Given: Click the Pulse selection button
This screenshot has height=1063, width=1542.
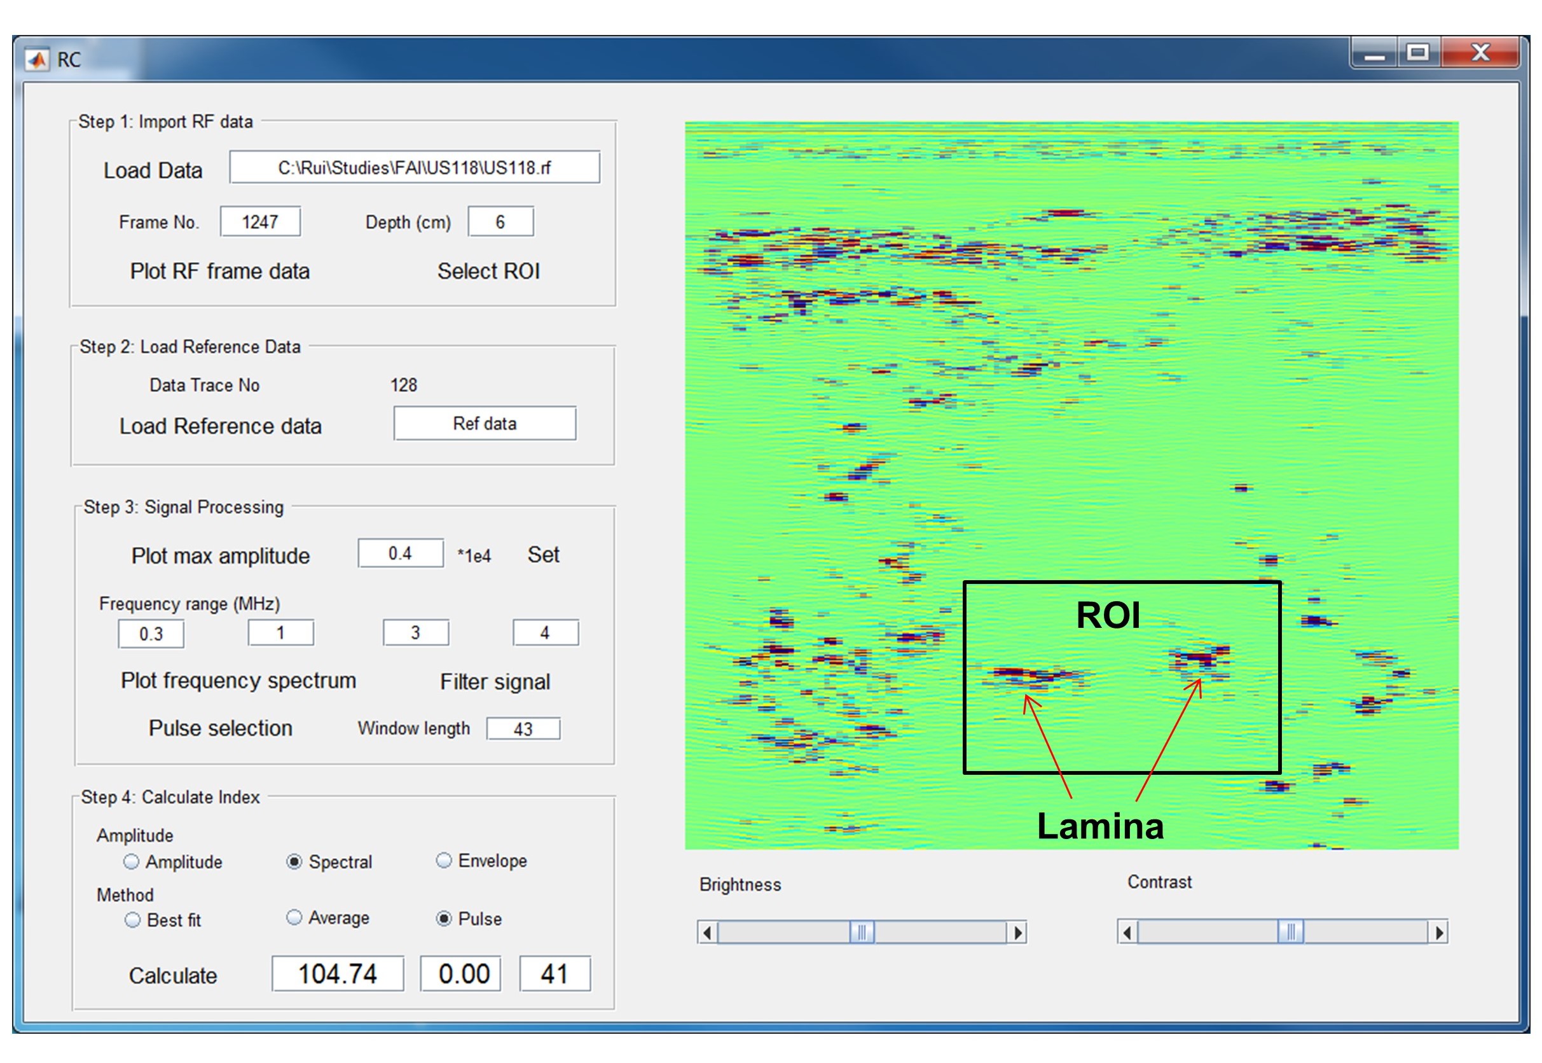Looking at the screenshot, I should pos(221,728).
